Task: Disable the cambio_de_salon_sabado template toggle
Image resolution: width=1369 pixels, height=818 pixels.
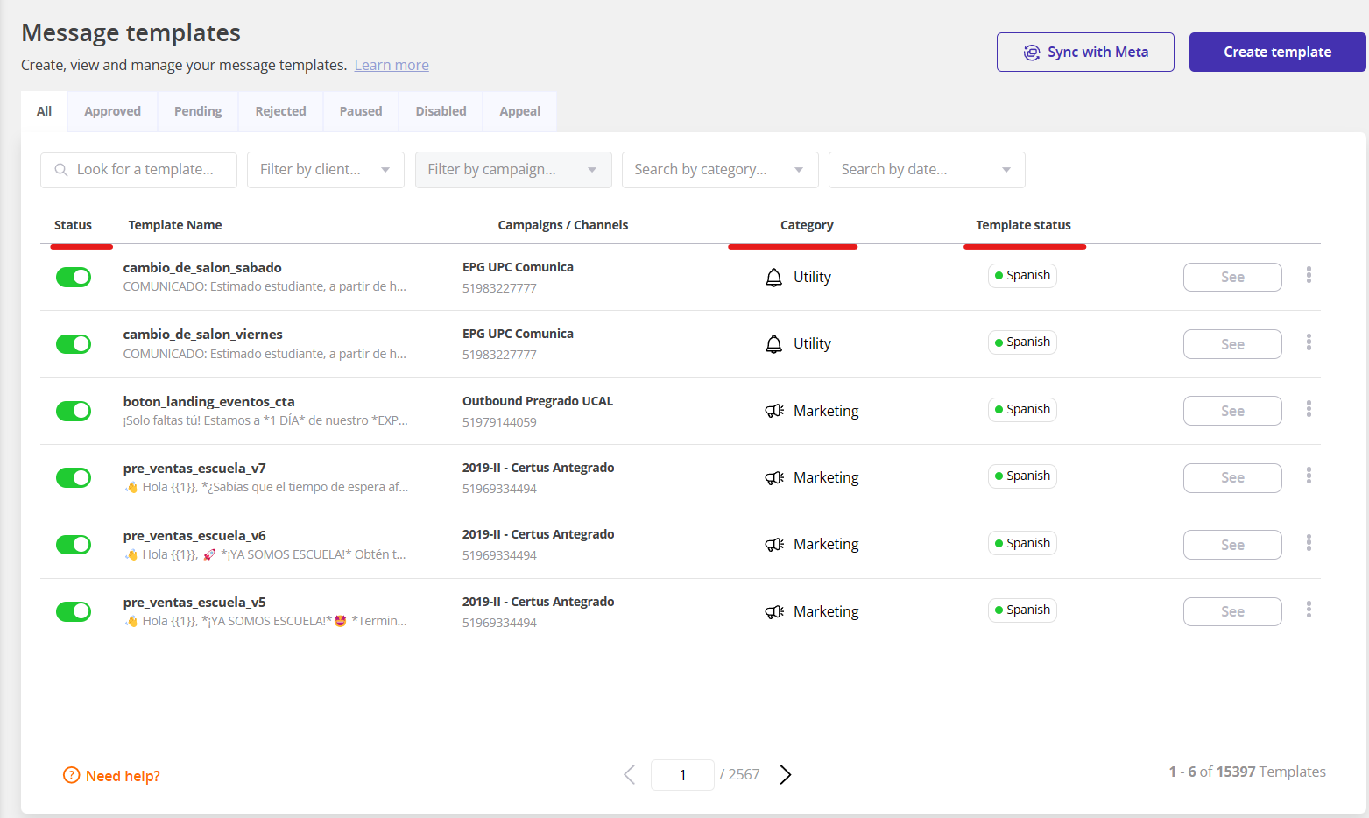Action: click(74, 277)
